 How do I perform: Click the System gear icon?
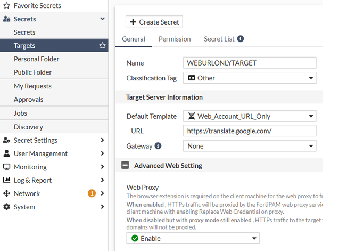6,207
